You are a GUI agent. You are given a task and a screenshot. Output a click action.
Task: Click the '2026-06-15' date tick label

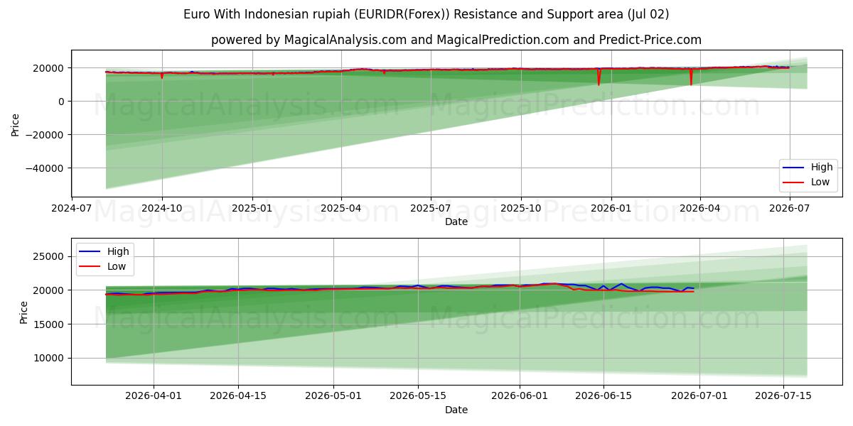pyautogui.click(x=604, y=396)
